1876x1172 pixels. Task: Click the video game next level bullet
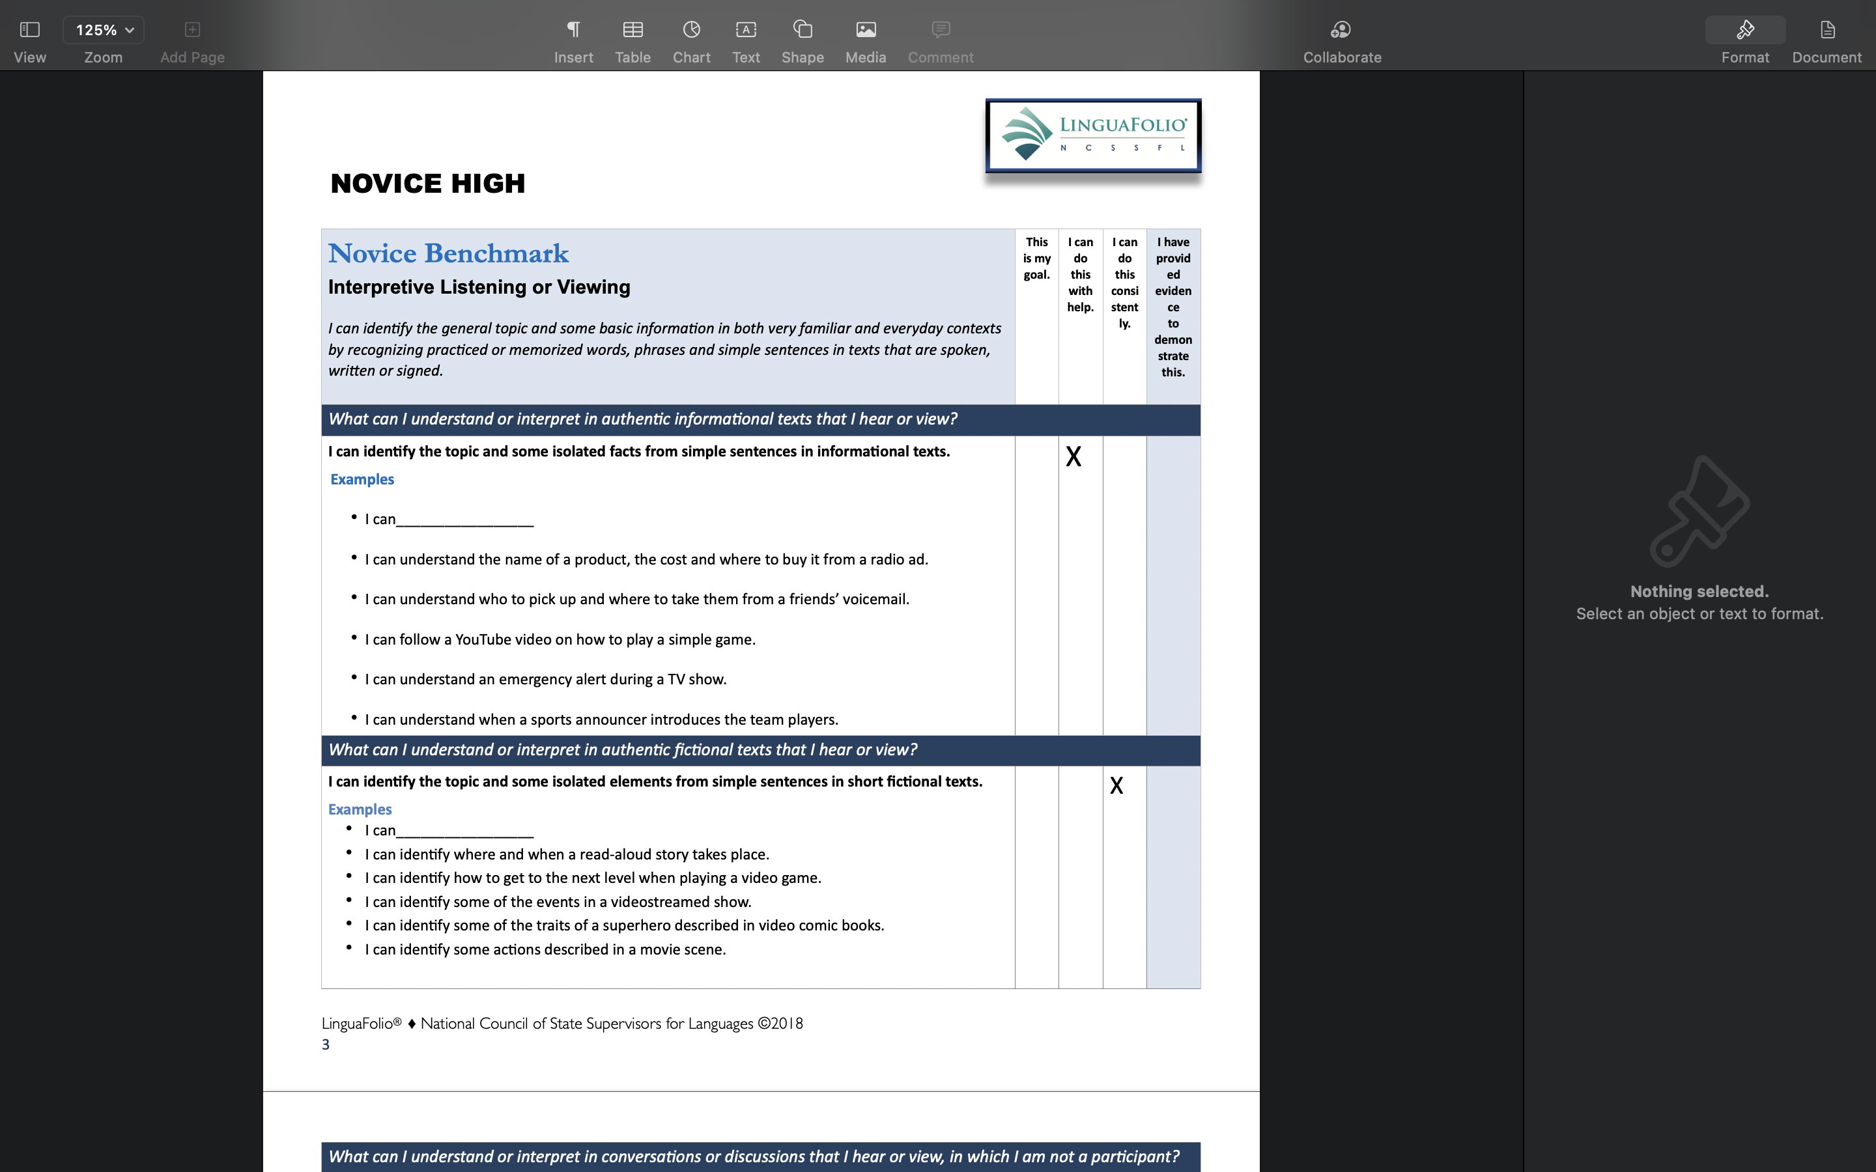(x=593, y=878)
